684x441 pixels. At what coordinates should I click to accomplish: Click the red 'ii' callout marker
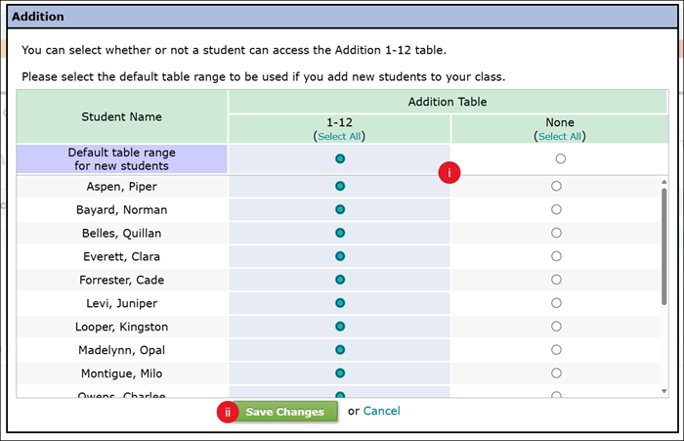click(228, 412)
